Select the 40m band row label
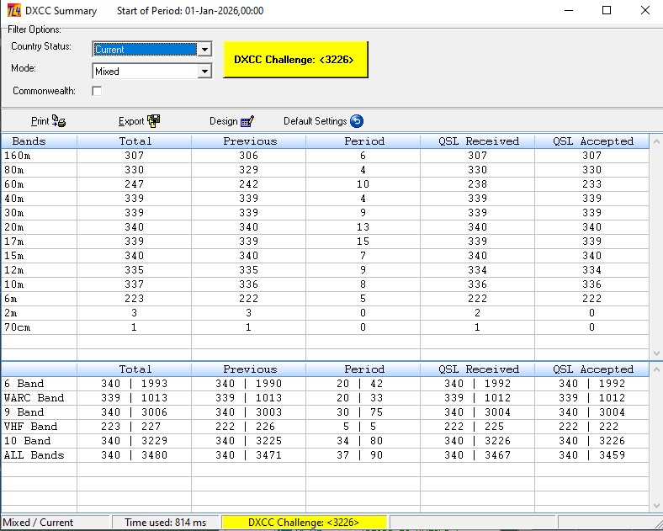Image resolution: width=663 pixels, height=531 pixels. (14, 199)
